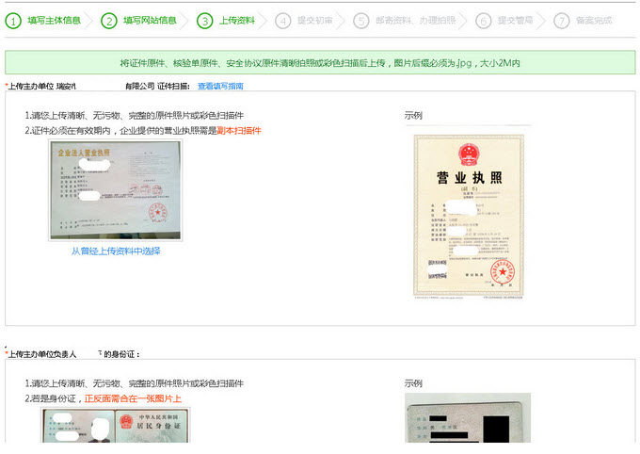Go to 填写主体信息 step label
The height and width of the screenshot is (454, 640).
(54, 20)
